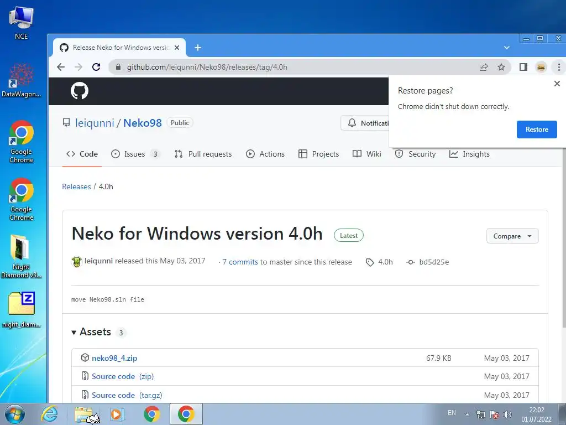566x425 pixels.
Task: Open the Chrome side panel icon
Action: 523,67
